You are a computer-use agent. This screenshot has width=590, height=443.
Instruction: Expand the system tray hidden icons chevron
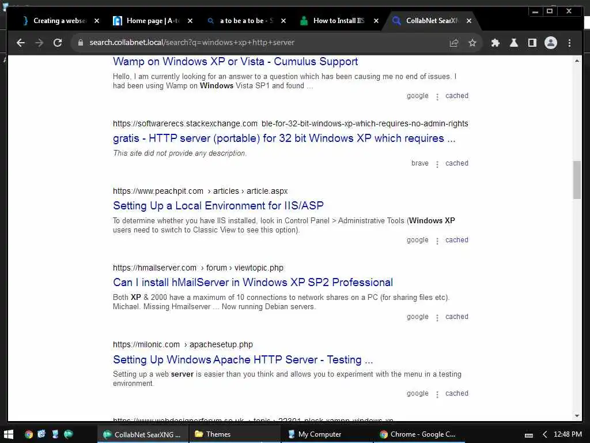coord(544,435)
